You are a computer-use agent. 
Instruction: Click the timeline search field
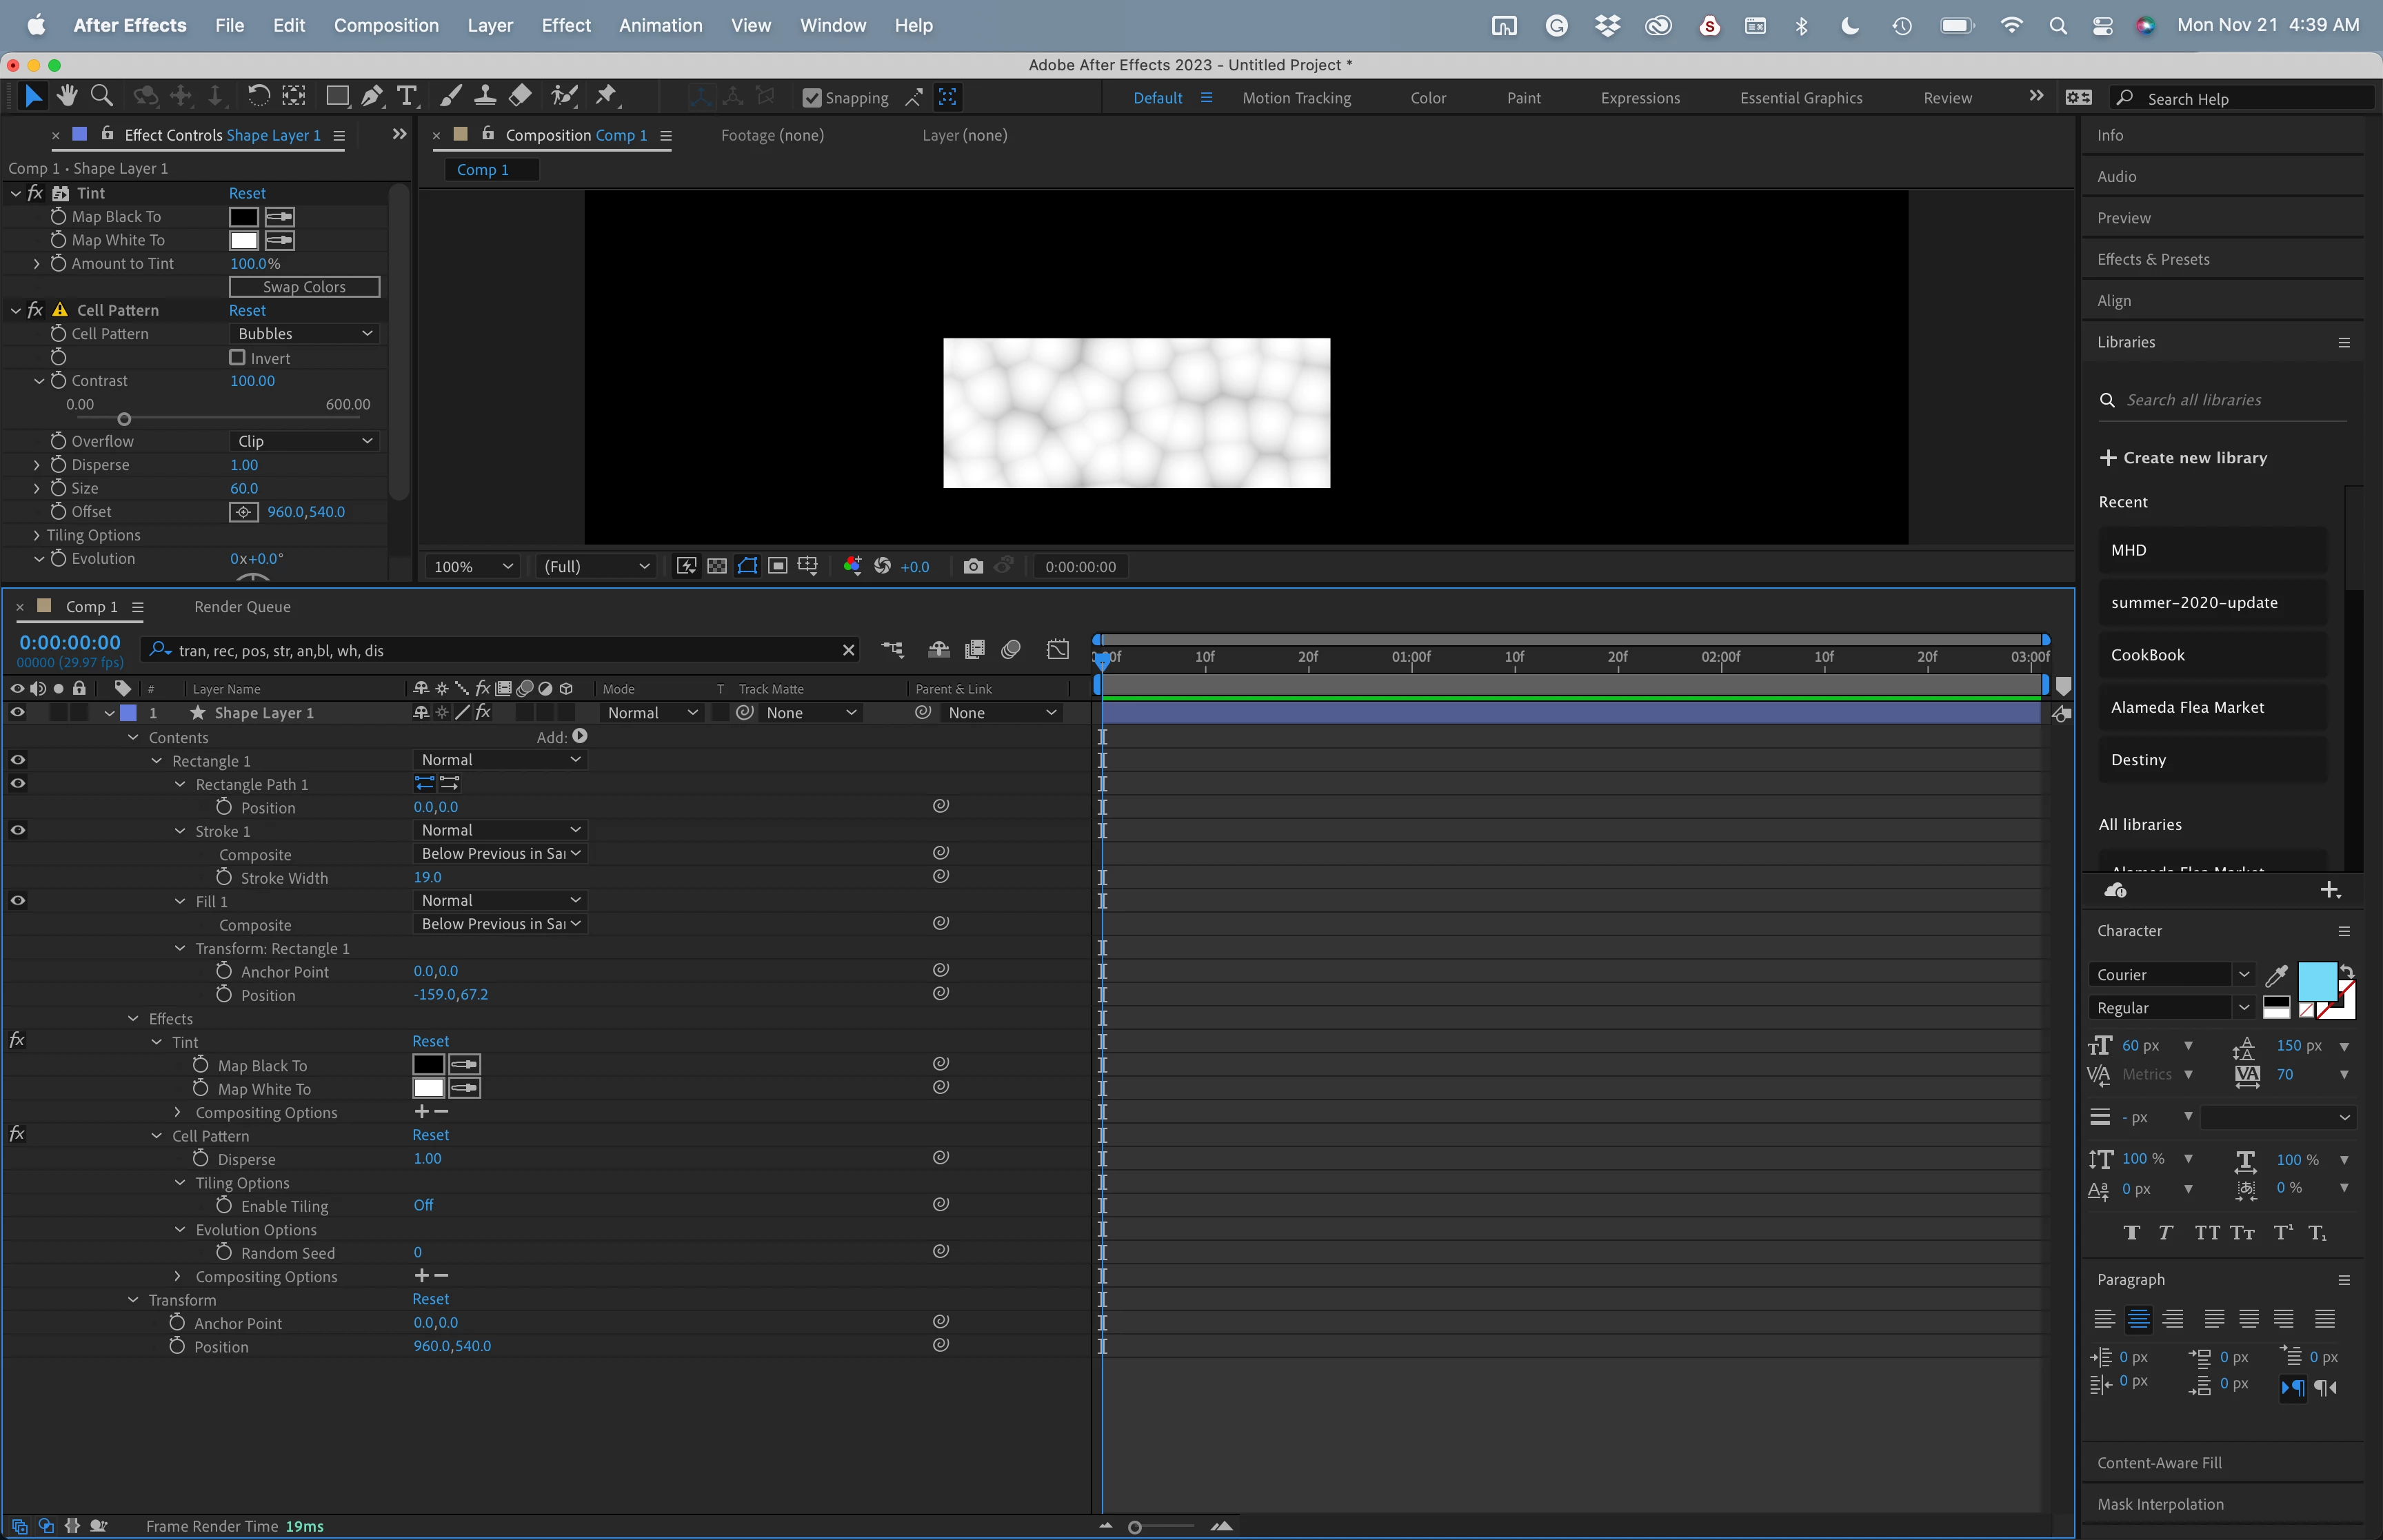click(x=500, y=650)
